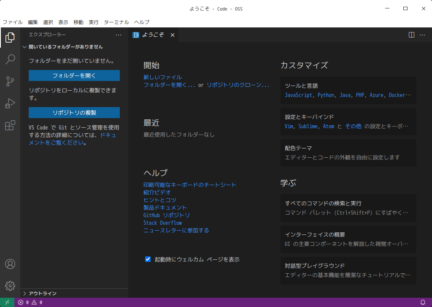Viewport: 432px width, 307px height.
Task: Click the remote window indicator in status bar
Action: point(7,302)
